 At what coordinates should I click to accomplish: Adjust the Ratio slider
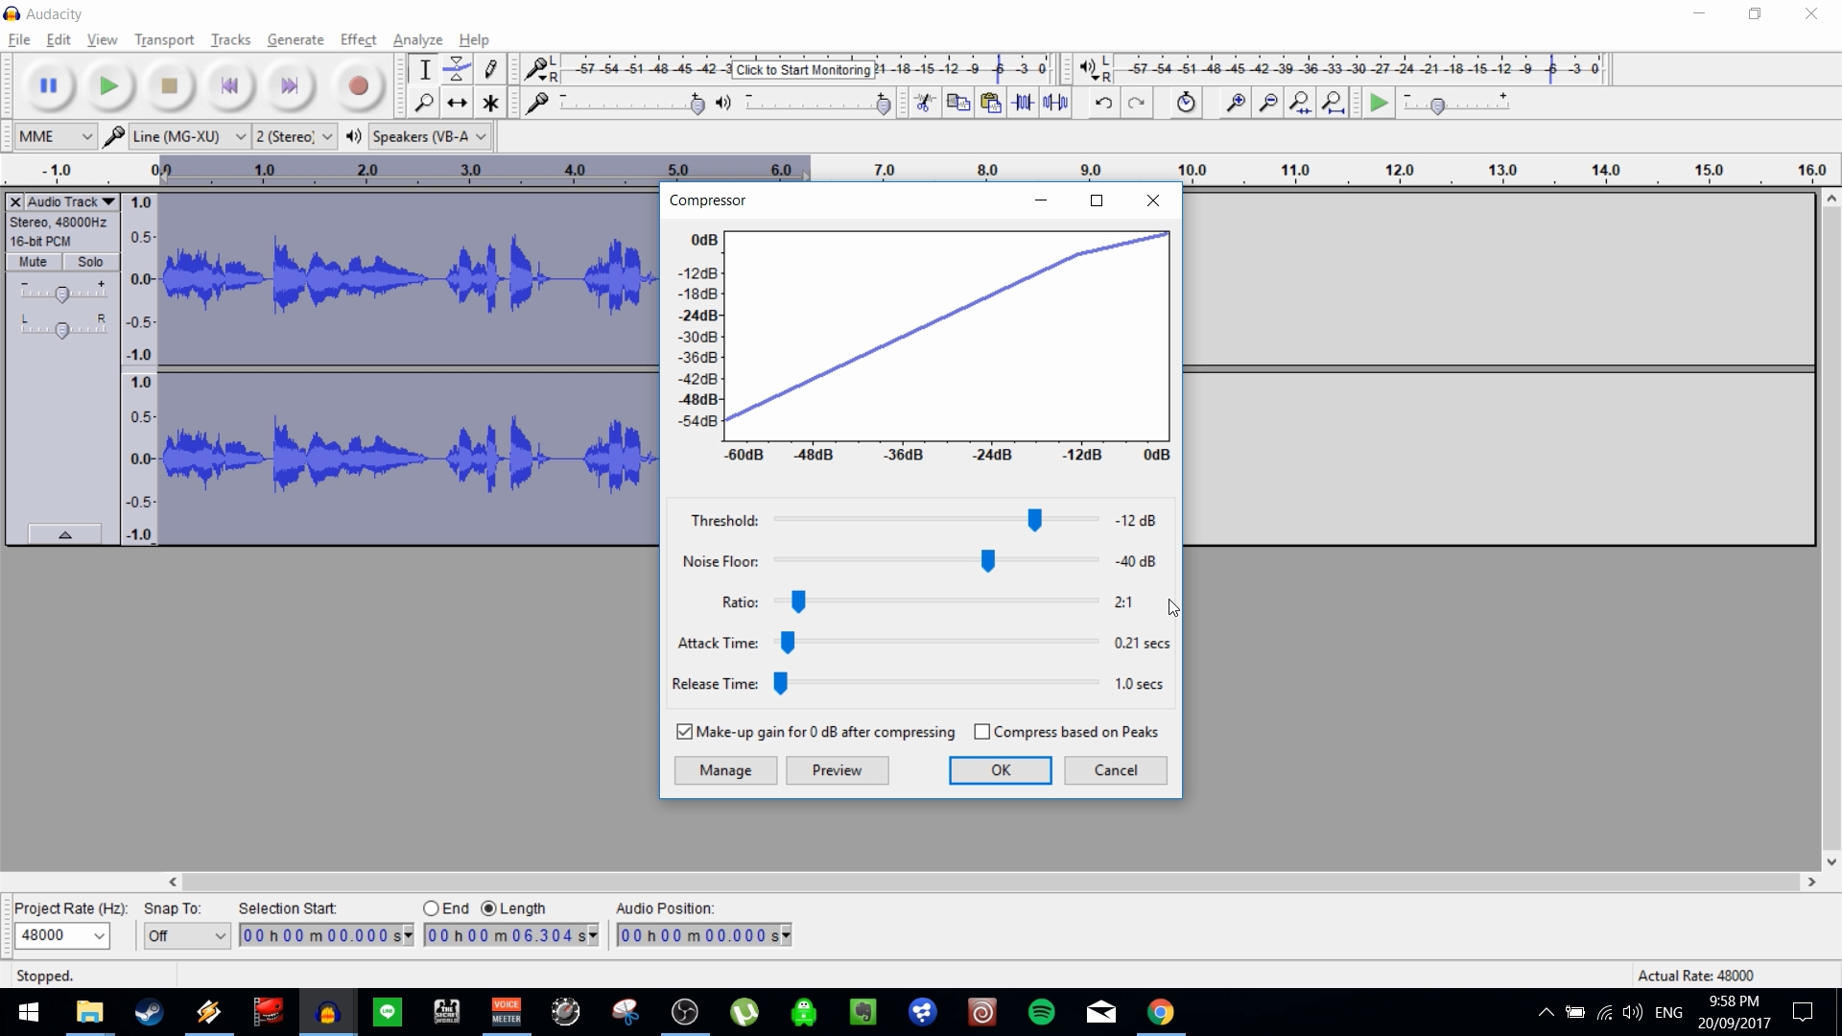tap(797, 601)
